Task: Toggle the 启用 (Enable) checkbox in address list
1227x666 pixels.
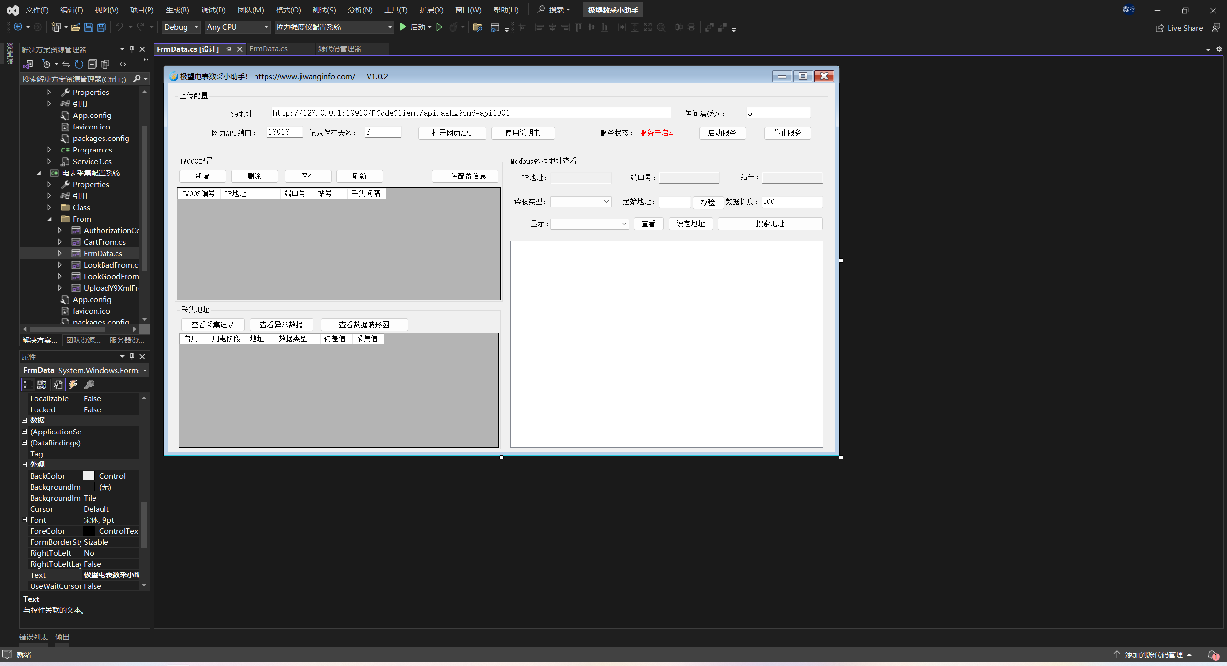Action: coord(189,338)
